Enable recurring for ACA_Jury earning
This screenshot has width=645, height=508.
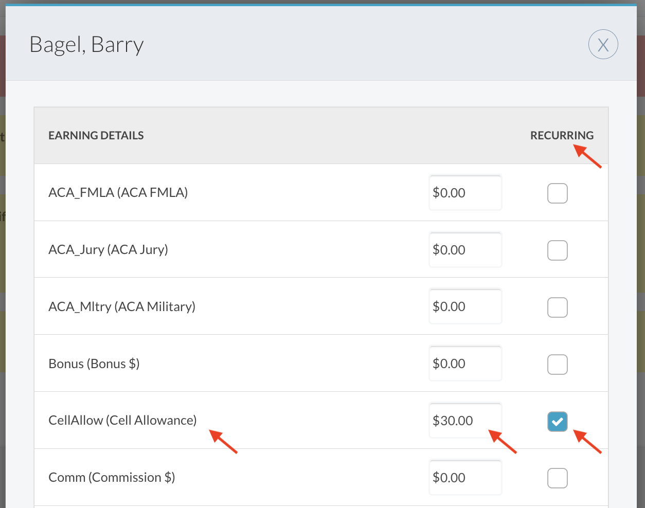(x=557, y=250)
